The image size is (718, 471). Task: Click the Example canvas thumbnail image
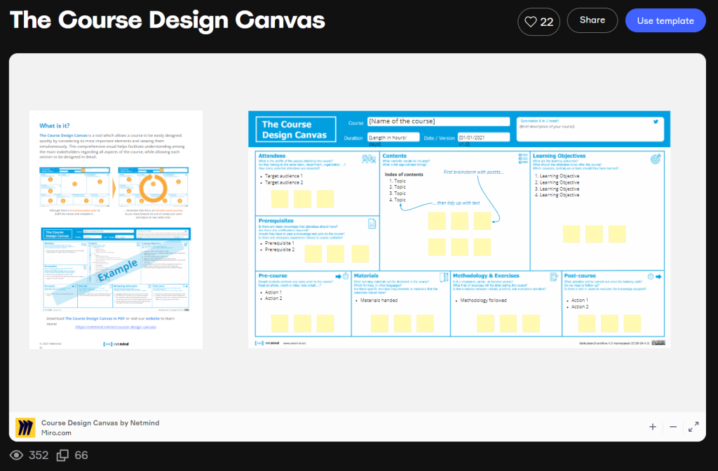click(x=115, y=268)
